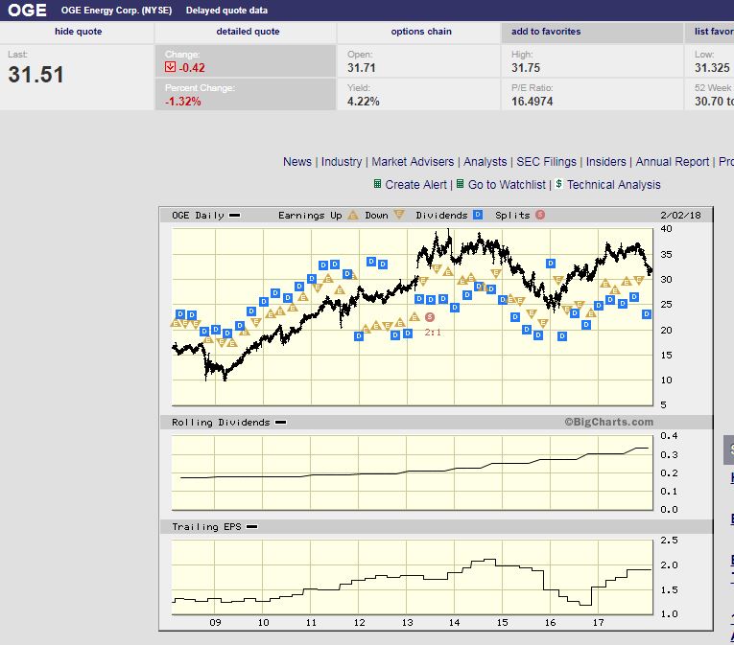
Task: Open the Industry link
Action: coord(342,162)
